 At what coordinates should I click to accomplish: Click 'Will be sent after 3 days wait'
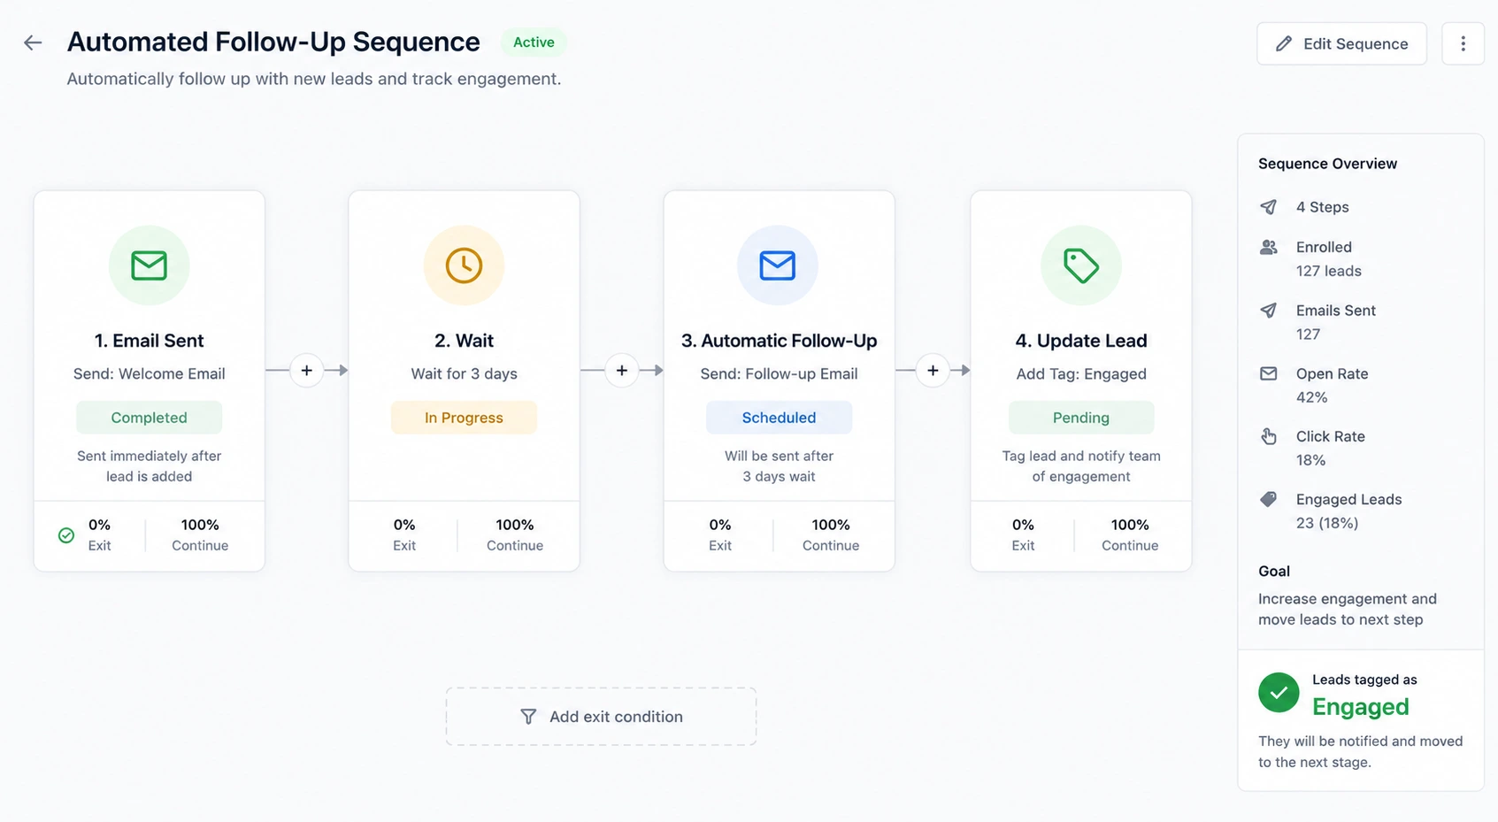(x=779, y=466)
